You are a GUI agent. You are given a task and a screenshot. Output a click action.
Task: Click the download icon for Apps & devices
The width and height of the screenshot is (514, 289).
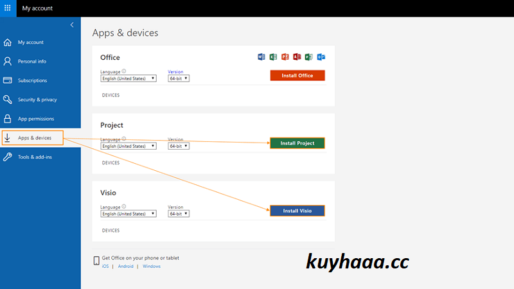pyautogui.click(x=8, y=138)
